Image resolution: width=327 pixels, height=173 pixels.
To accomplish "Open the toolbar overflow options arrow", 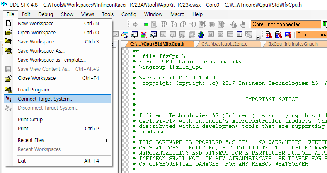I will [258, 37].
